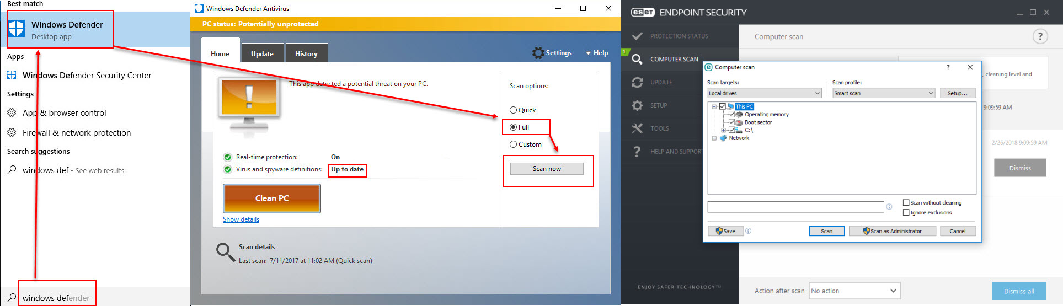Click the Clean PC button
Screen dimensions: 1063x306
pyautogui.click(x=272, y=198)
